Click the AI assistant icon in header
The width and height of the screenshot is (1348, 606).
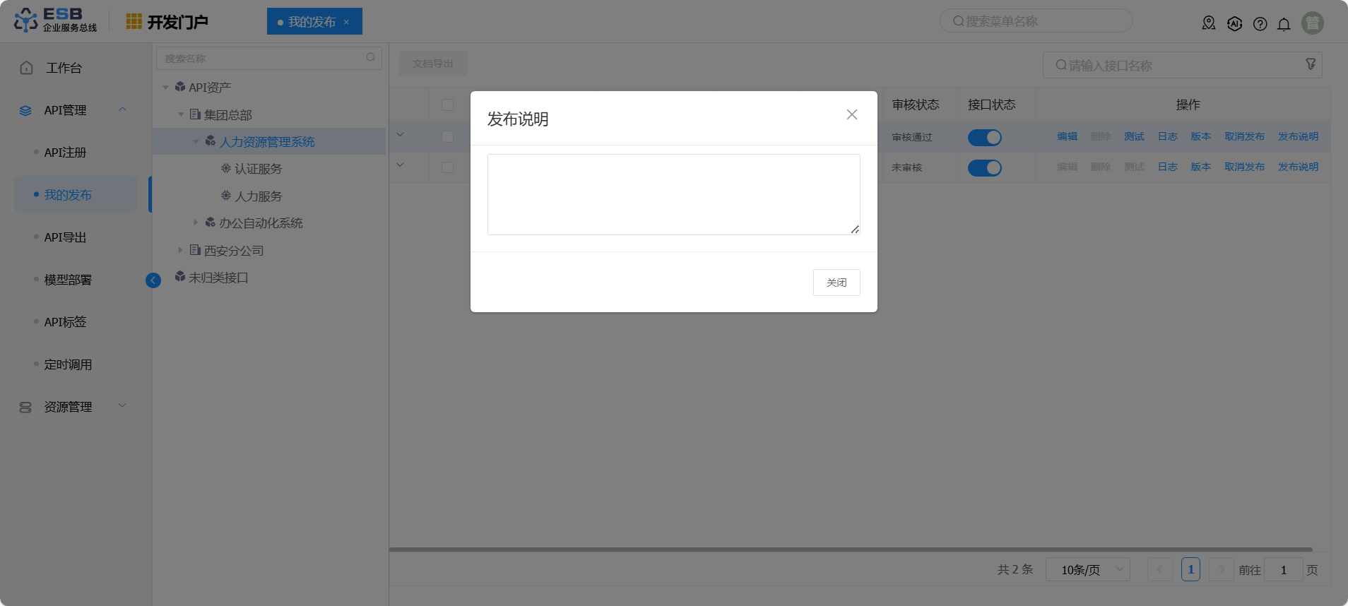point(1234,23)
